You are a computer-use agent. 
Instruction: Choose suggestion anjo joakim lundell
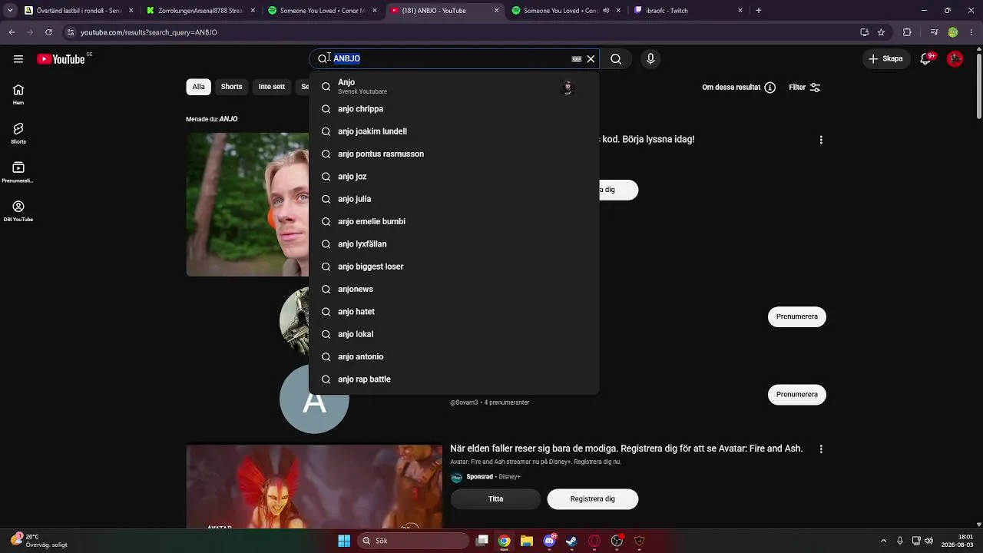pos(453,131)
